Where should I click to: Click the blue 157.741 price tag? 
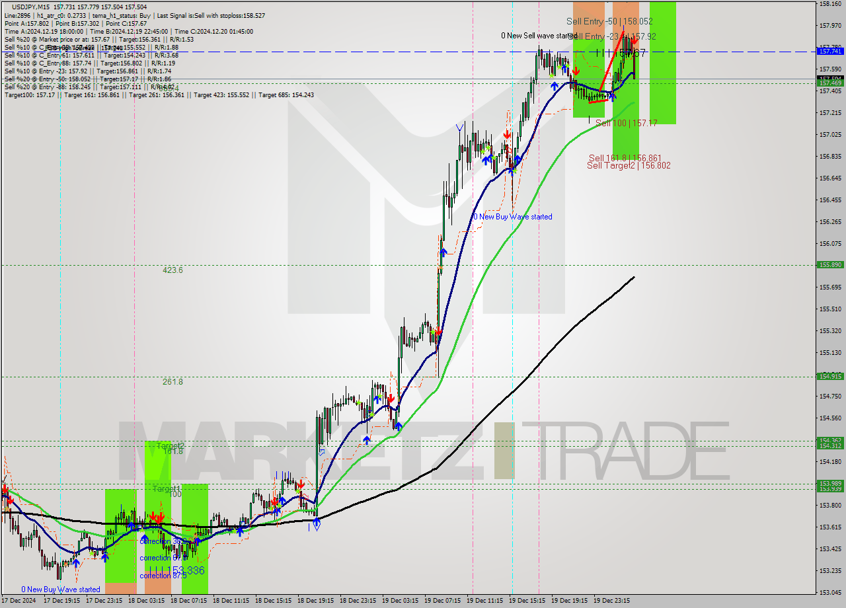(830, 51)
